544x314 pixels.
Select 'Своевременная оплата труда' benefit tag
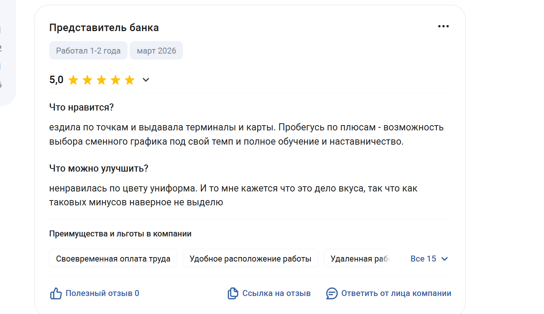pos(113,259)
